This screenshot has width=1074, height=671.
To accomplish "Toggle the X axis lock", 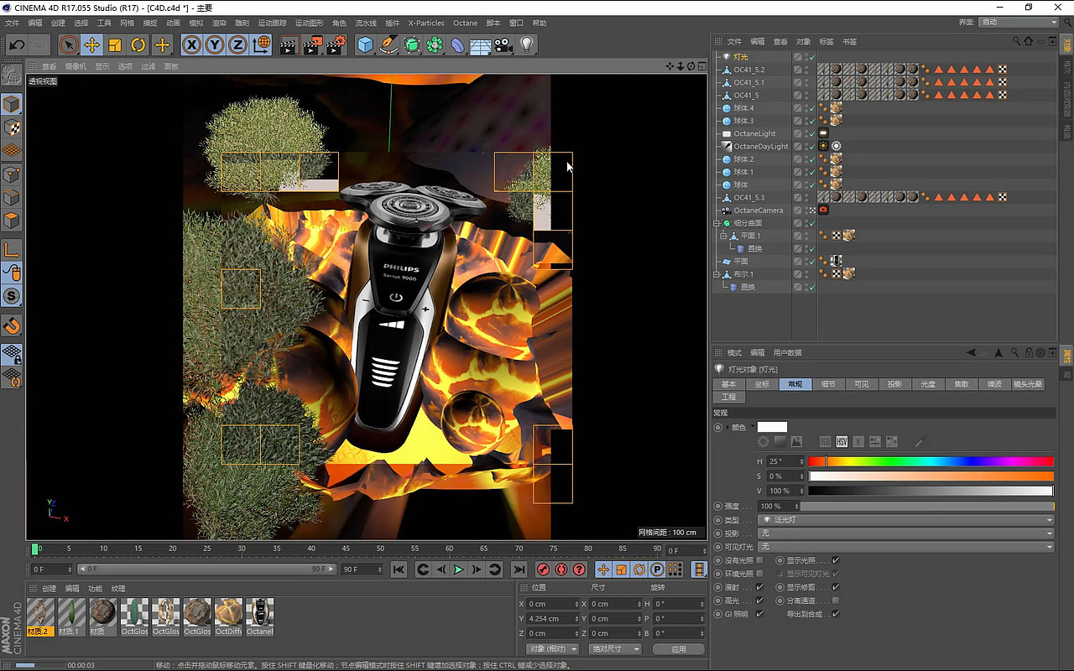I will 192,44.
